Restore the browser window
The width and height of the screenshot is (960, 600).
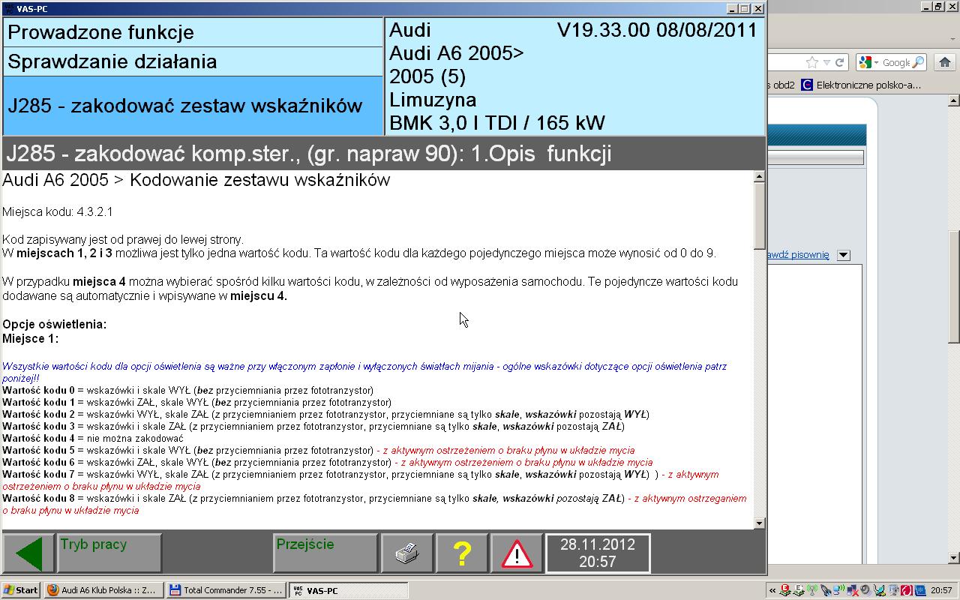coord(937,6)
